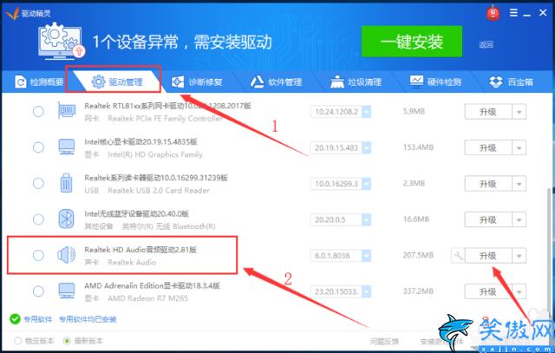
Task: Click Realtek HD Audio音频驱动2.81版 title
Action: 140,250
